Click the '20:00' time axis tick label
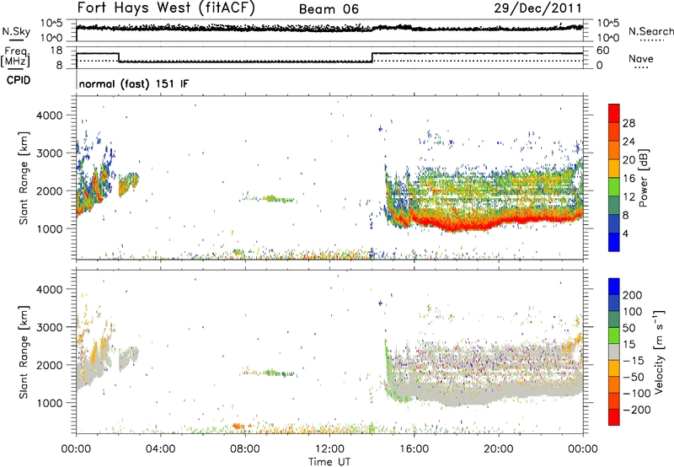 [x=498, y=449]
